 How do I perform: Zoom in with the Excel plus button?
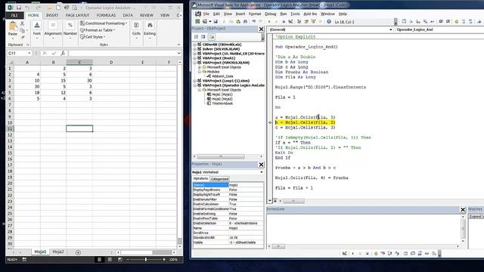(x=164, y=260)
